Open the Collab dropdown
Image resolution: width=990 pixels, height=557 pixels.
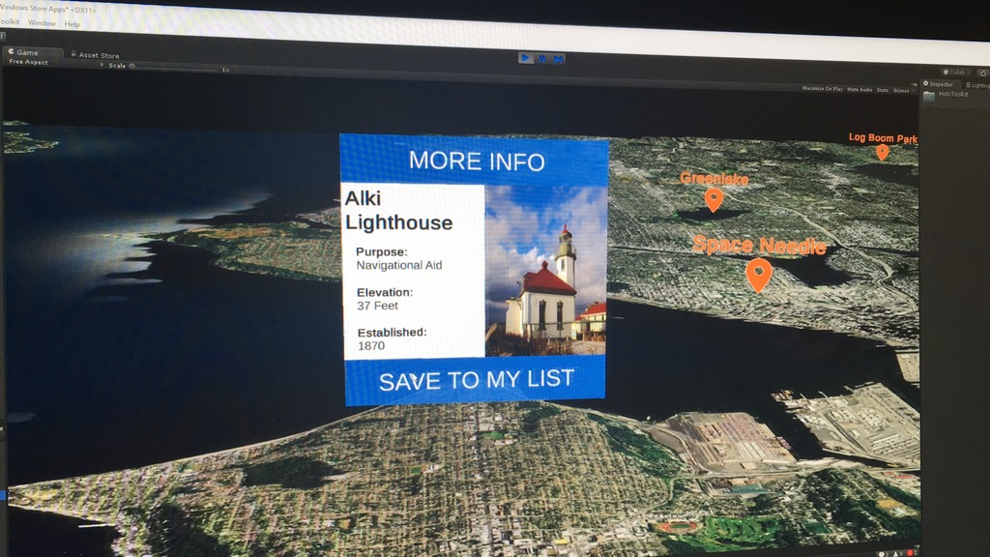956,72
